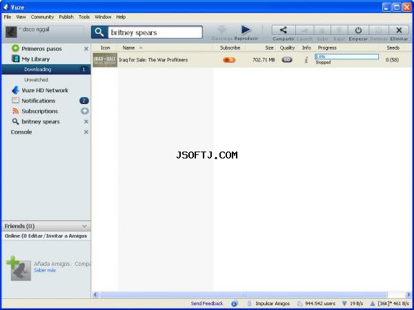Select Iraq for Sale: The War Profiteers
Image resolution: width=414 pixels, height=310 pixels.
(153, 60)
